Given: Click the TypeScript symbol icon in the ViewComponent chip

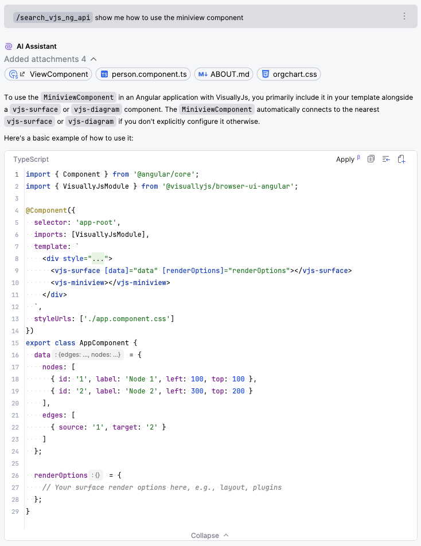Looking at the screenshot, I should pos(13,74).
